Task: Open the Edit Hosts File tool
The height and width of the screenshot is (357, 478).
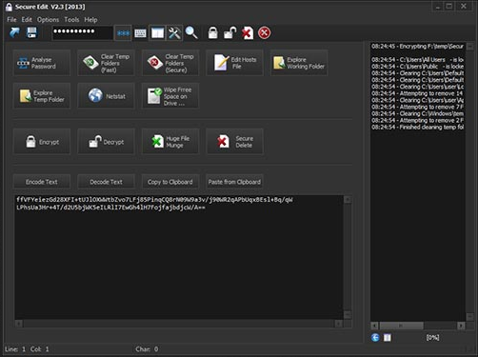Action: [234, 63]
